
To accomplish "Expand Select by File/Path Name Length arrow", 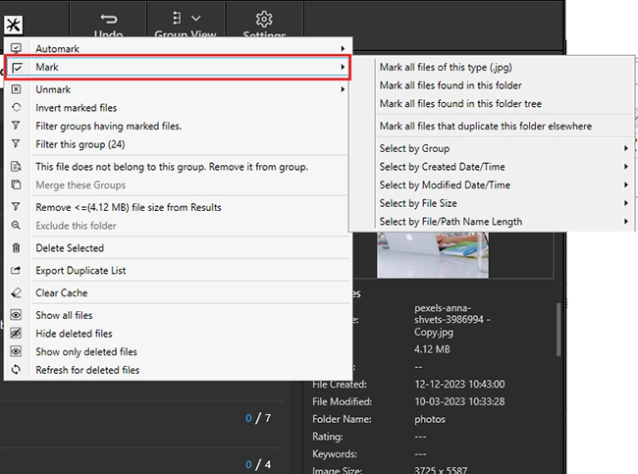I will coord(626,222).
